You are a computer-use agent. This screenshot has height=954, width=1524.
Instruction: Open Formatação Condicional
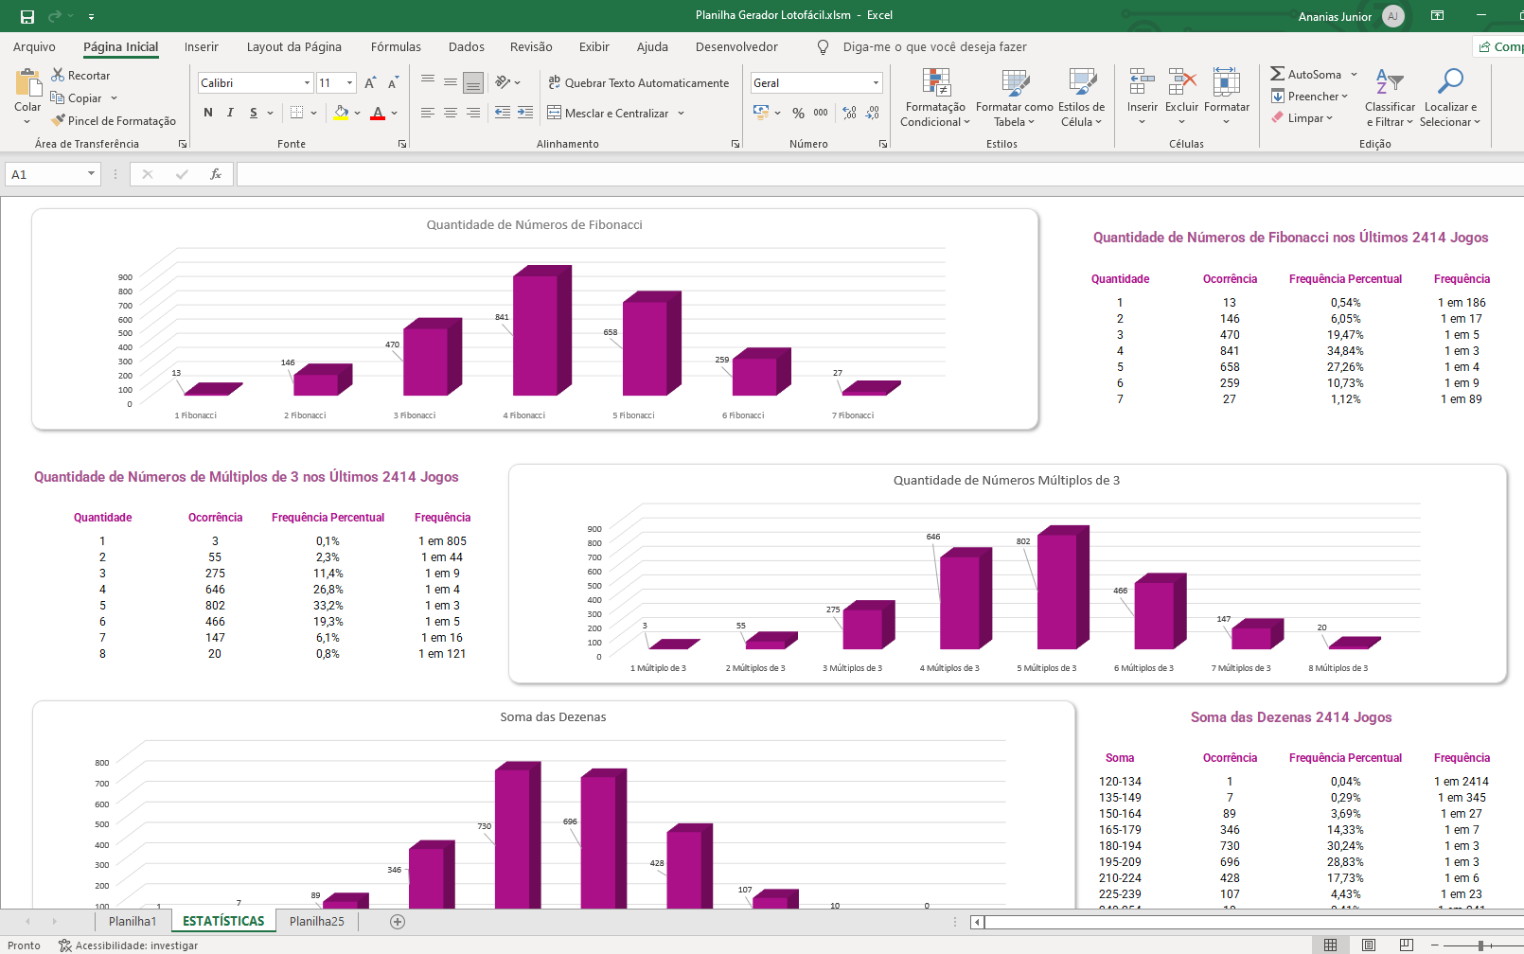click(x=935, y=97)
